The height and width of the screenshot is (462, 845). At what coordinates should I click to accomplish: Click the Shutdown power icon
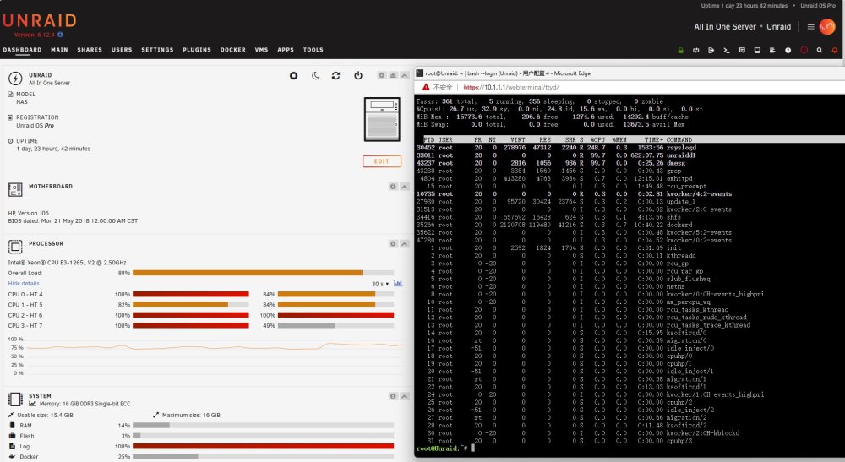(x=357, y=75)
